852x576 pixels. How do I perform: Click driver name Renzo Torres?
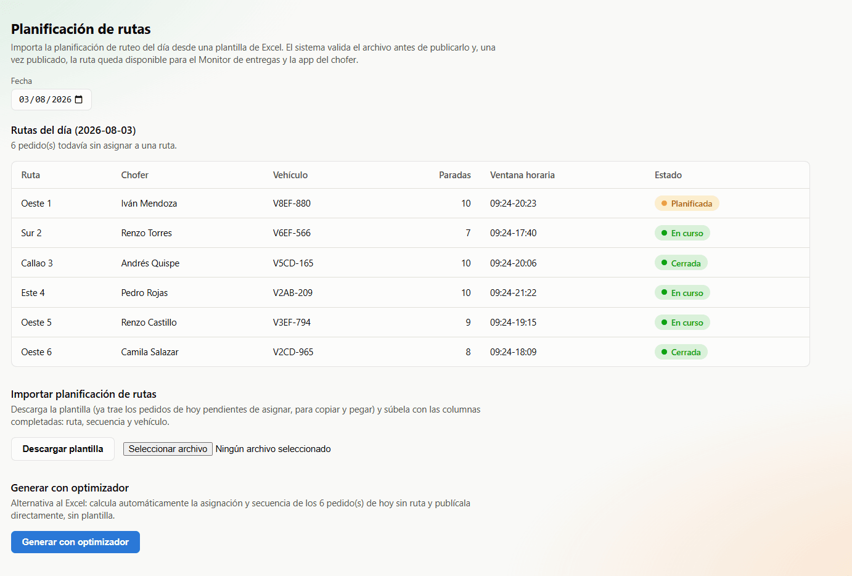tap(147, 233)
